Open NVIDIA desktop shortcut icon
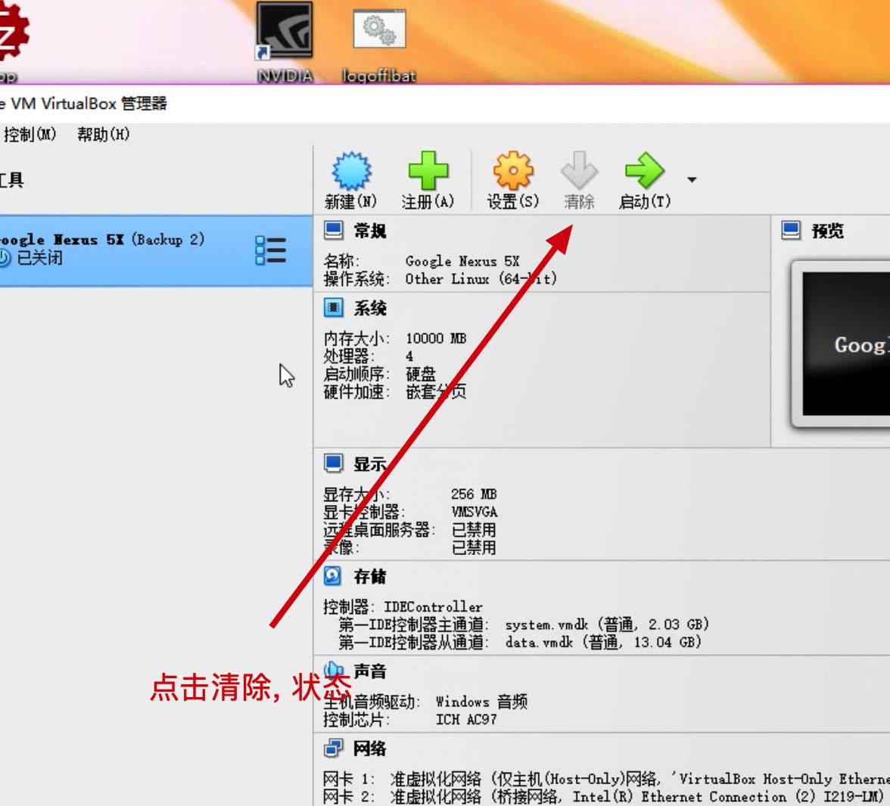The height and width of the screenshot is (806, 890). point(285,30)
